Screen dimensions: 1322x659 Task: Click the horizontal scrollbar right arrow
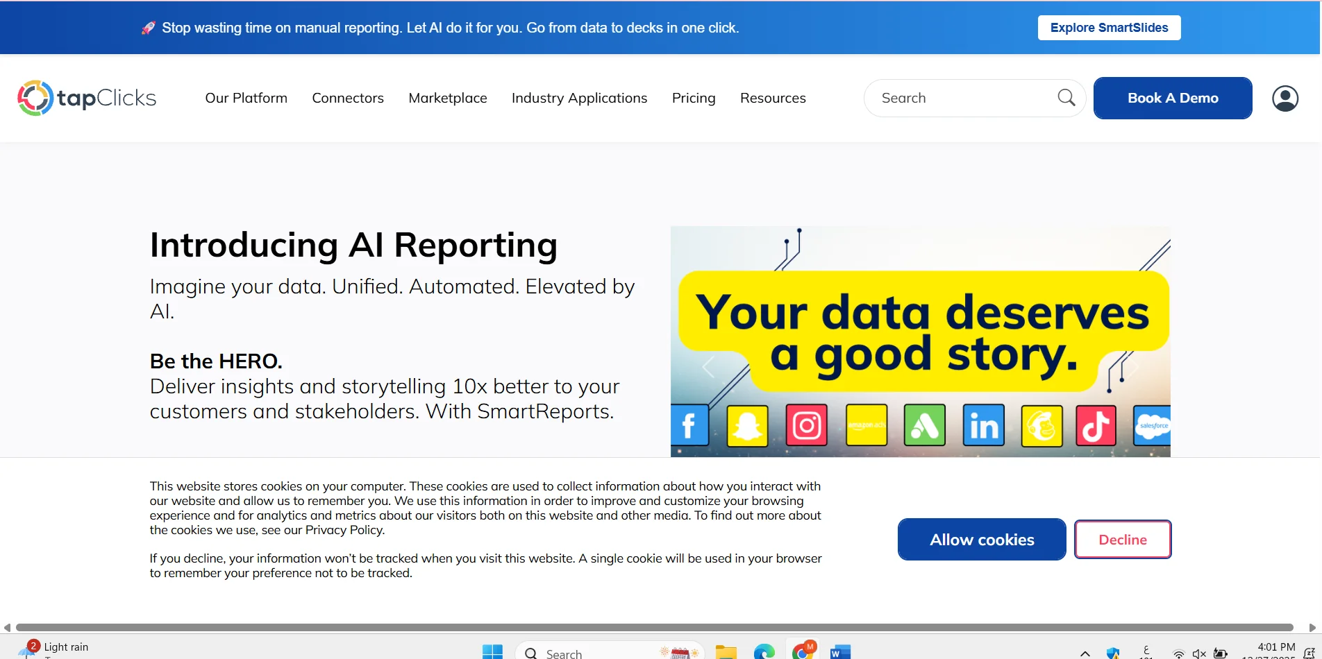[x=1312, y=628]
